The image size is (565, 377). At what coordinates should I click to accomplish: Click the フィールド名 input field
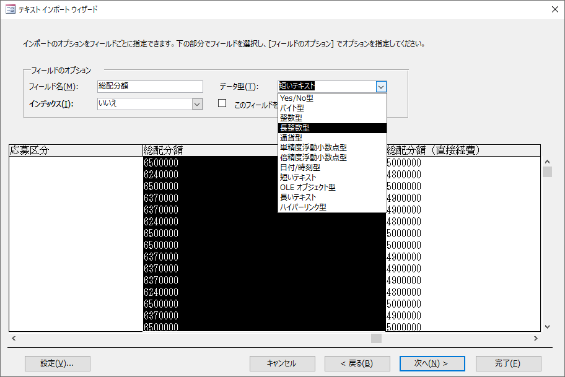click(150, 87)
